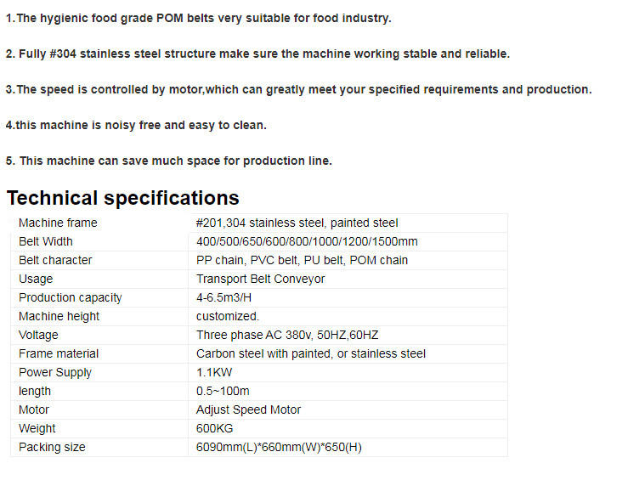Viewport: 628px width, 497px height.
Task: Select the Power Supply 1.1KW value
Action: 214,372
